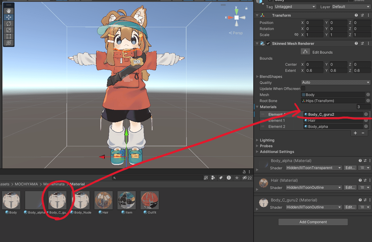
Task: Open Transform component more options menu
Action: [368, 15]
